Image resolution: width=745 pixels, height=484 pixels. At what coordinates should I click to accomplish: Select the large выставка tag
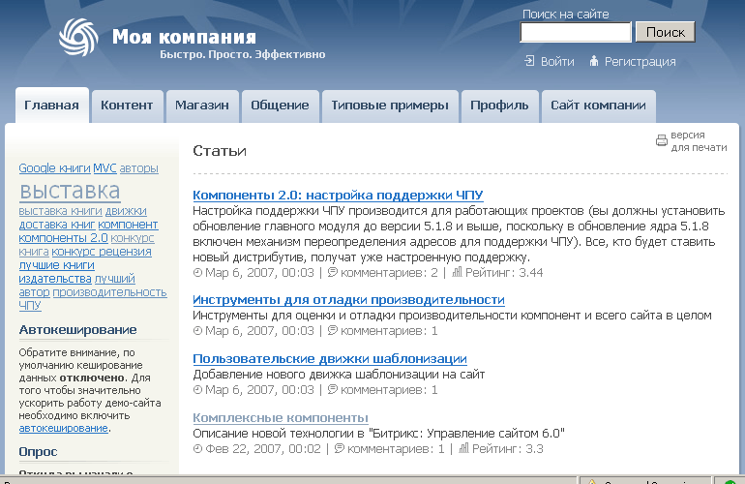(x=70, y=191)
